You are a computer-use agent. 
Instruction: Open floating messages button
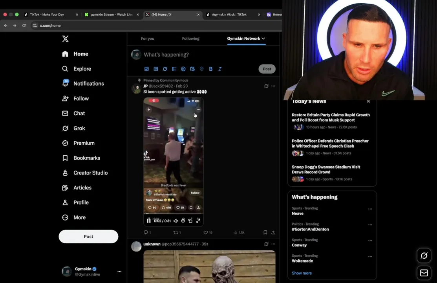[424, 273]
